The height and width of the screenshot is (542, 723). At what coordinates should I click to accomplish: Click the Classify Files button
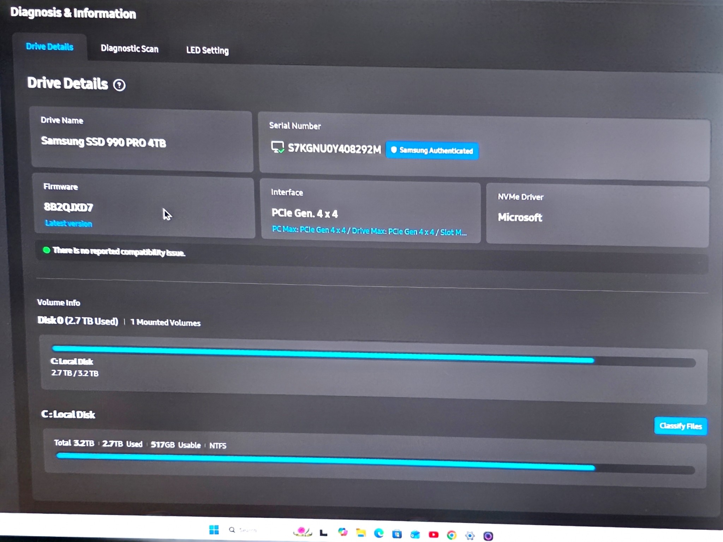click(x=680, y=426)
